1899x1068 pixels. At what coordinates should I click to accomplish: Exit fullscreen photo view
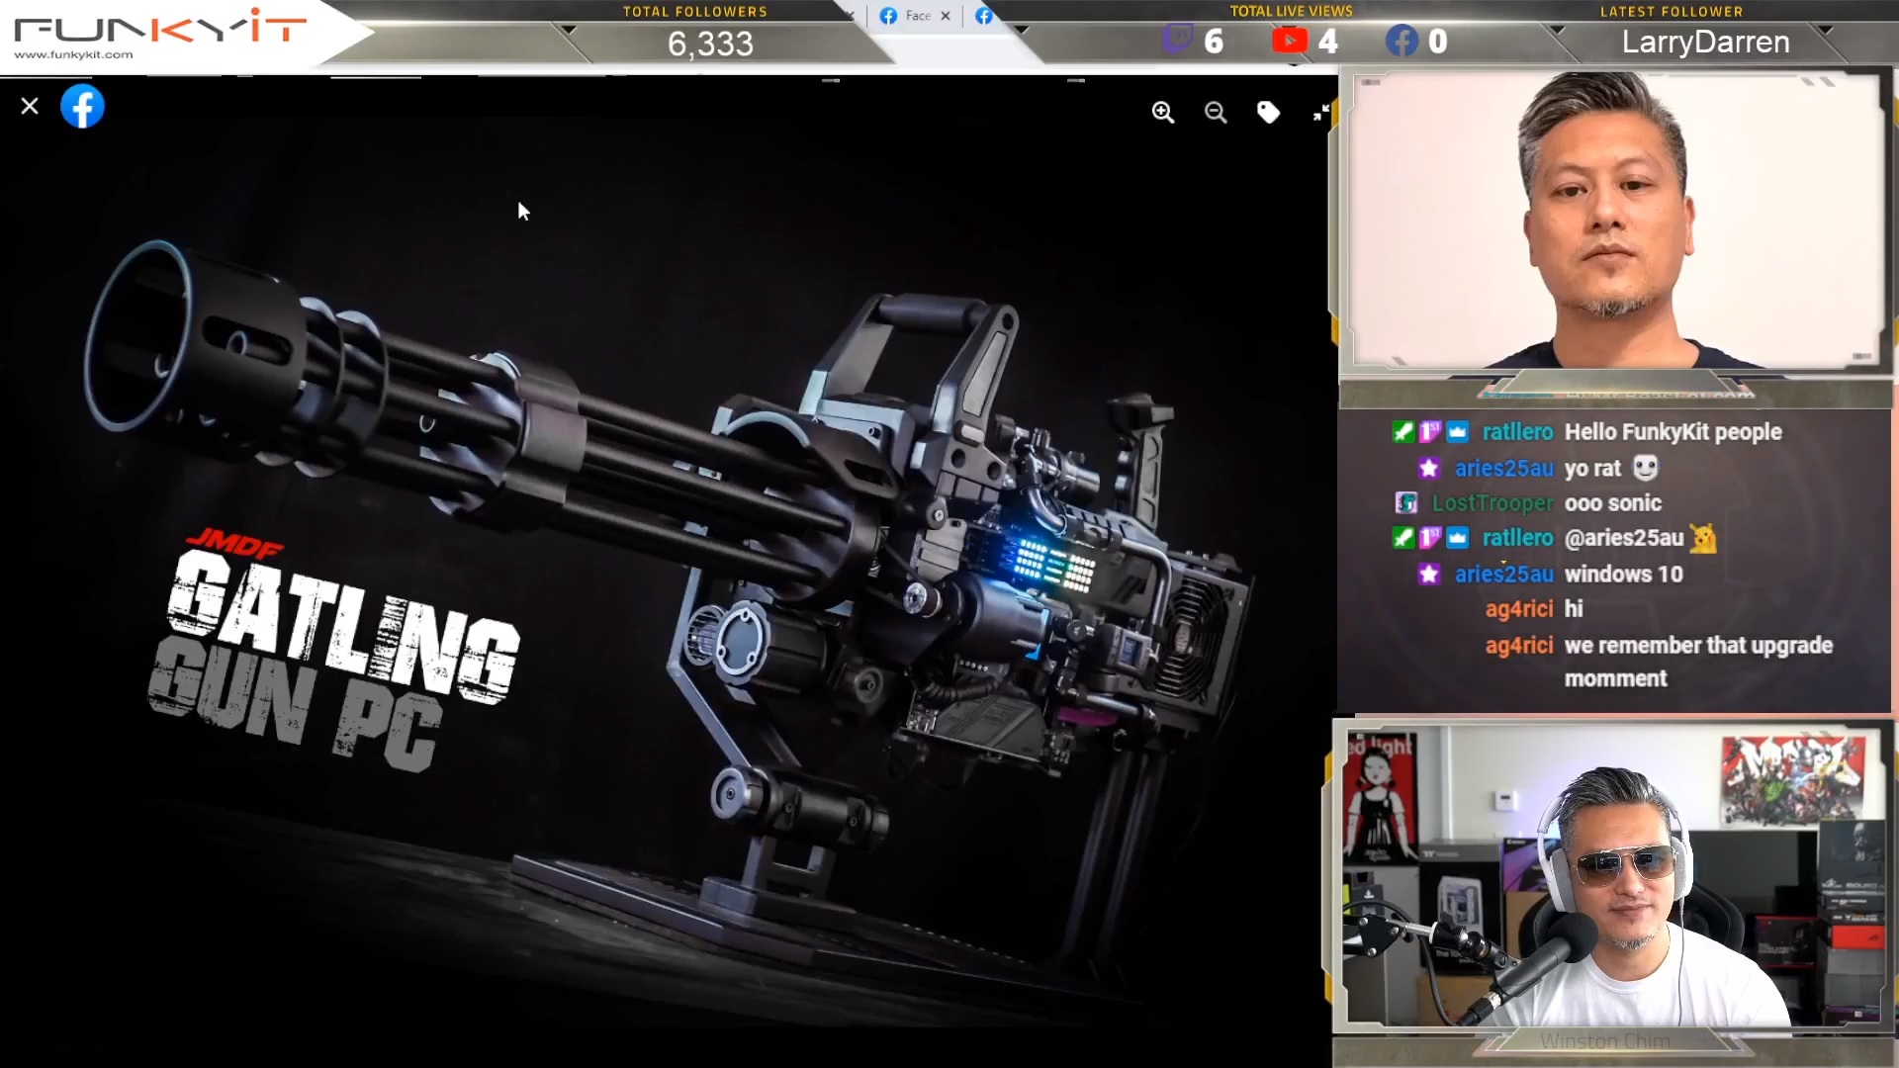[x=1320, y=112]
